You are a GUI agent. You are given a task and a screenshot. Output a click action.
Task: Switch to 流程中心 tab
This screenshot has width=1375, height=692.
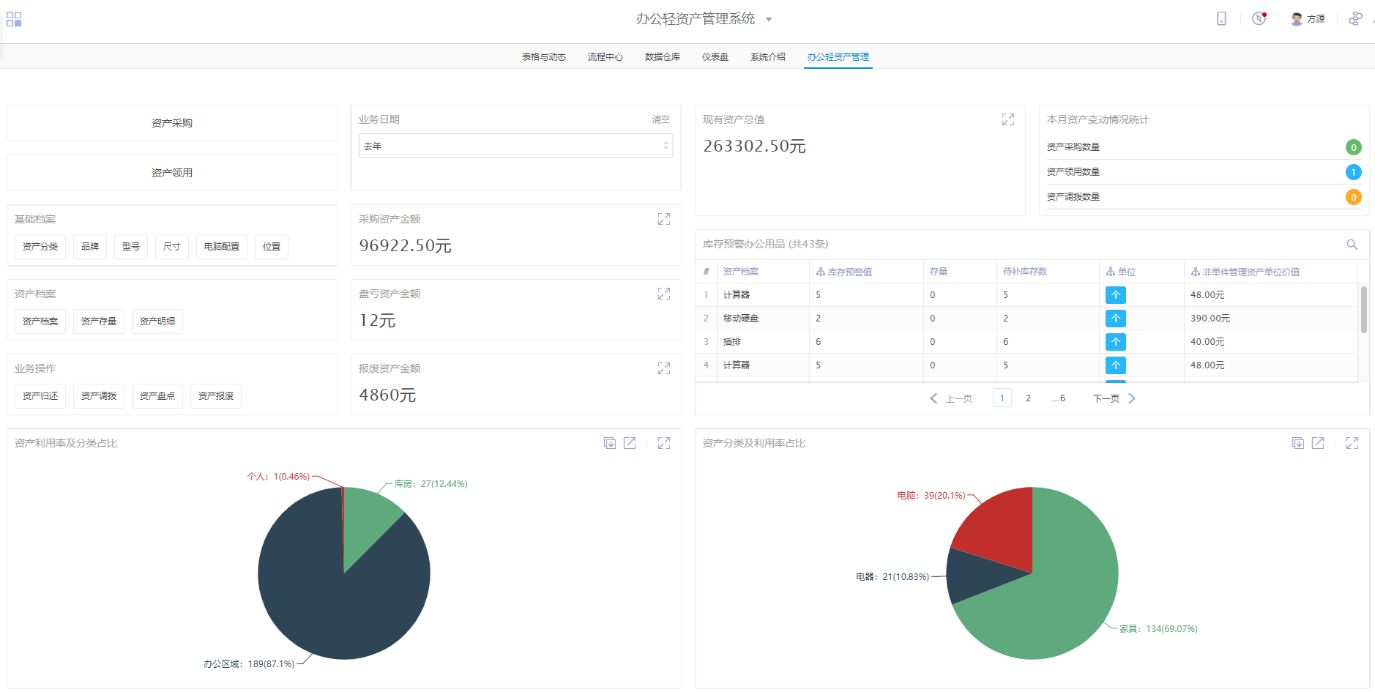605,57
